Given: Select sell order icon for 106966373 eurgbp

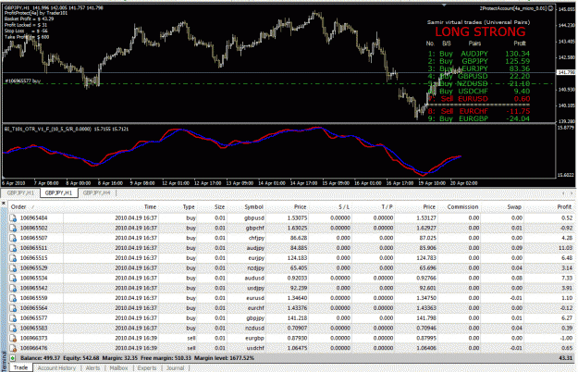Looking at the screenshot, I should pos(13,338).
